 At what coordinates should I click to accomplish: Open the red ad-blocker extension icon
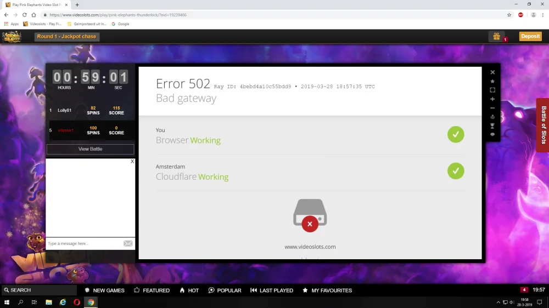click(520, 15)
